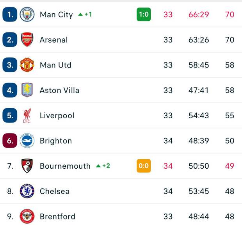Select the Aston Villa team name
This screenshot has height=228, width=242.
(59, 90)
